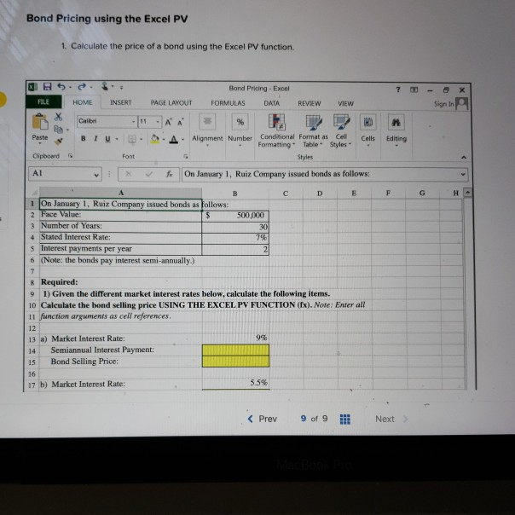Click the Copy icon
Screen dimensions: 515x515
tap(58, 130)
